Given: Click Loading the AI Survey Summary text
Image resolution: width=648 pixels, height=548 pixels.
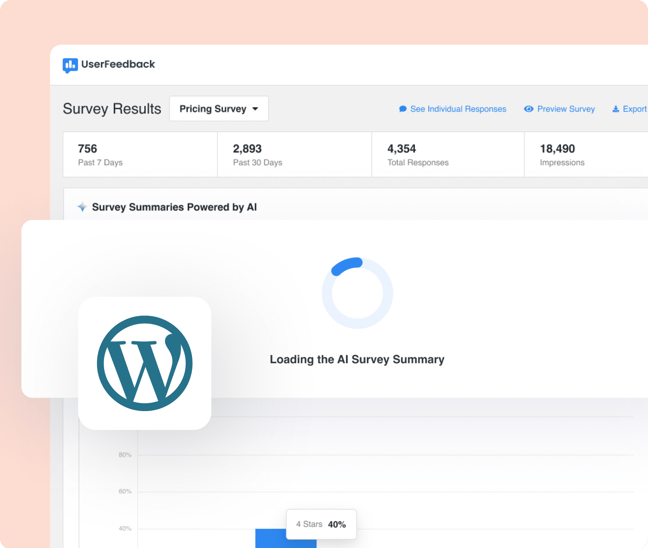Looking at the screenshot, I should click(357, 359).
